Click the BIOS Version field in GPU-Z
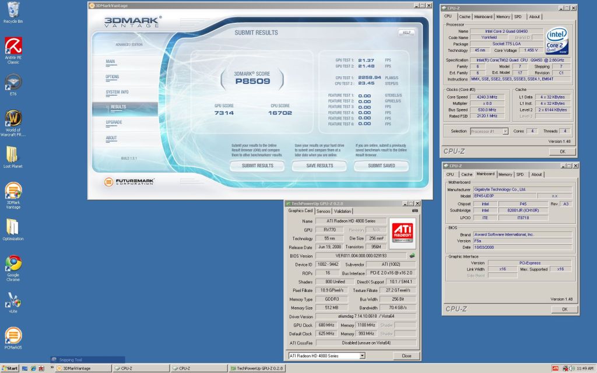This screenshot has height=373, width=597. point(361,256)
